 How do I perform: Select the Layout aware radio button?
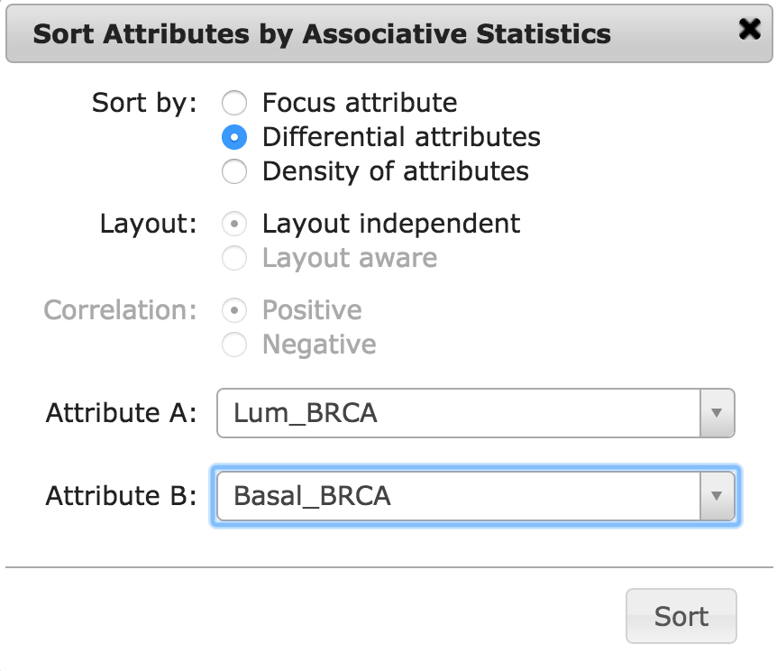pyautogui.click(x=234, y=258)
